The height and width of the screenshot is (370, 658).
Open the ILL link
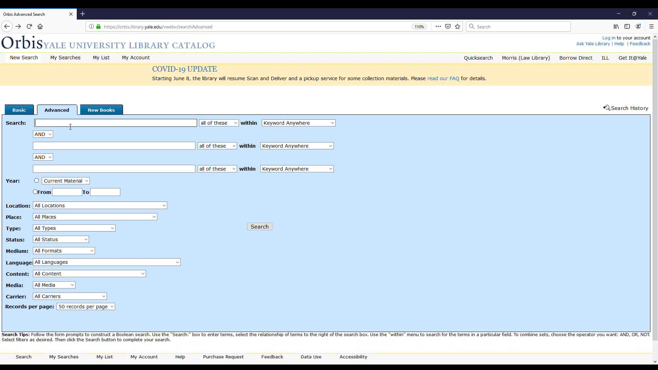click(605, 58)
